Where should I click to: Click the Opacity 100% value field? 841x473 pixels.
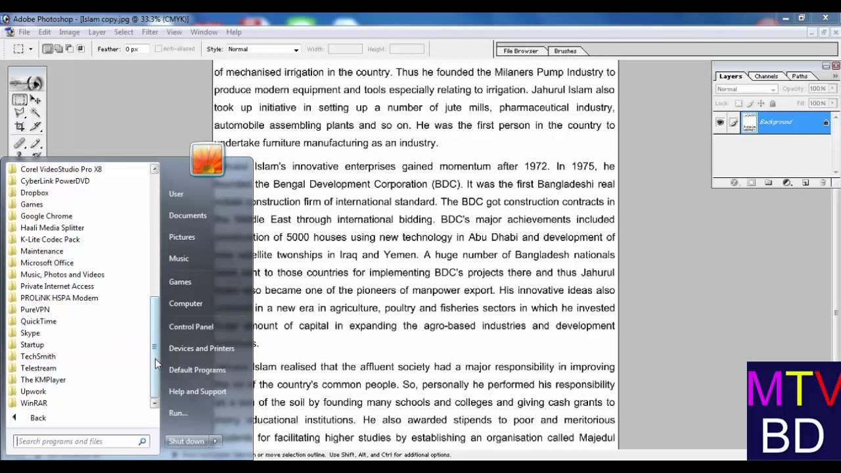click(818, 89)
